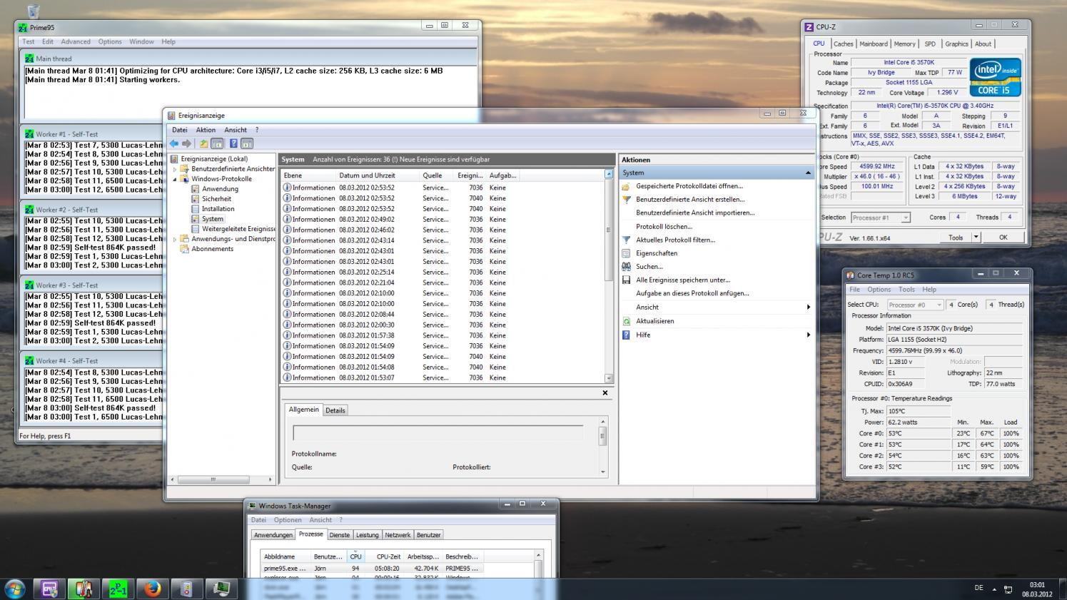Image resolution: width=1067 pixels, height=600 pixels.
Task: Launch Firefox from the taskbar
Action: (152, 589)
